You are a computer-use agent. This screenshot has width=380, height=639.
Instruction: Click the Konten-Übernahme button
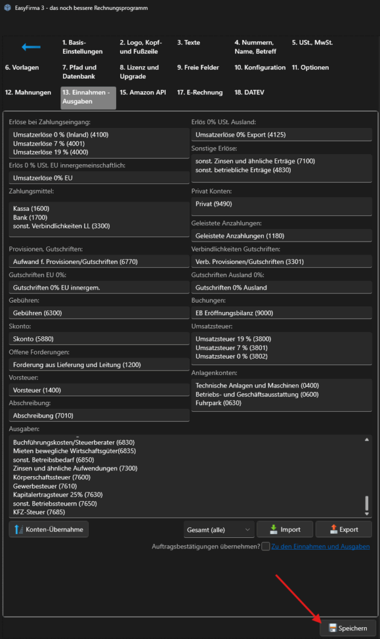click(x=49, y=529)
